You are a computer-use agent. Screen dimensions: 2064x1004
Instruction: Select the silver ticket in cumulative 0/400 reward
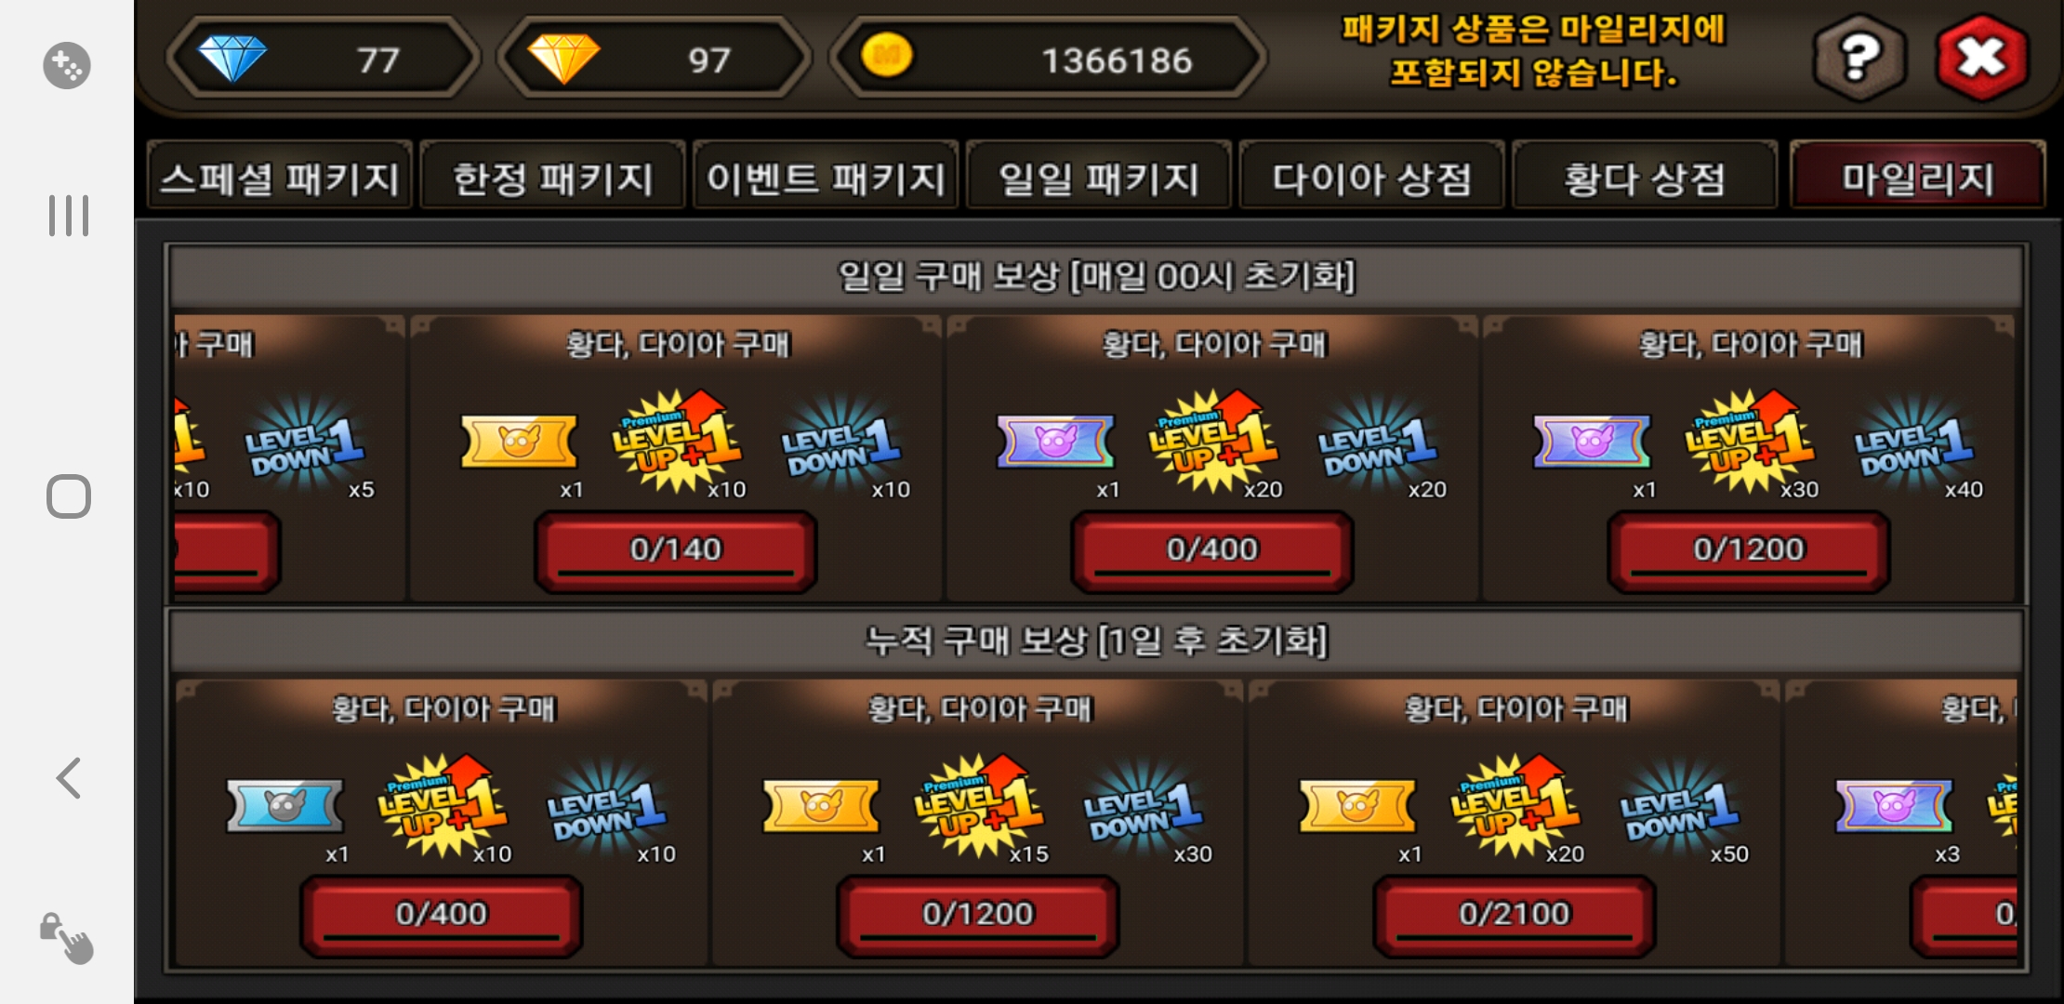(284, 805)
